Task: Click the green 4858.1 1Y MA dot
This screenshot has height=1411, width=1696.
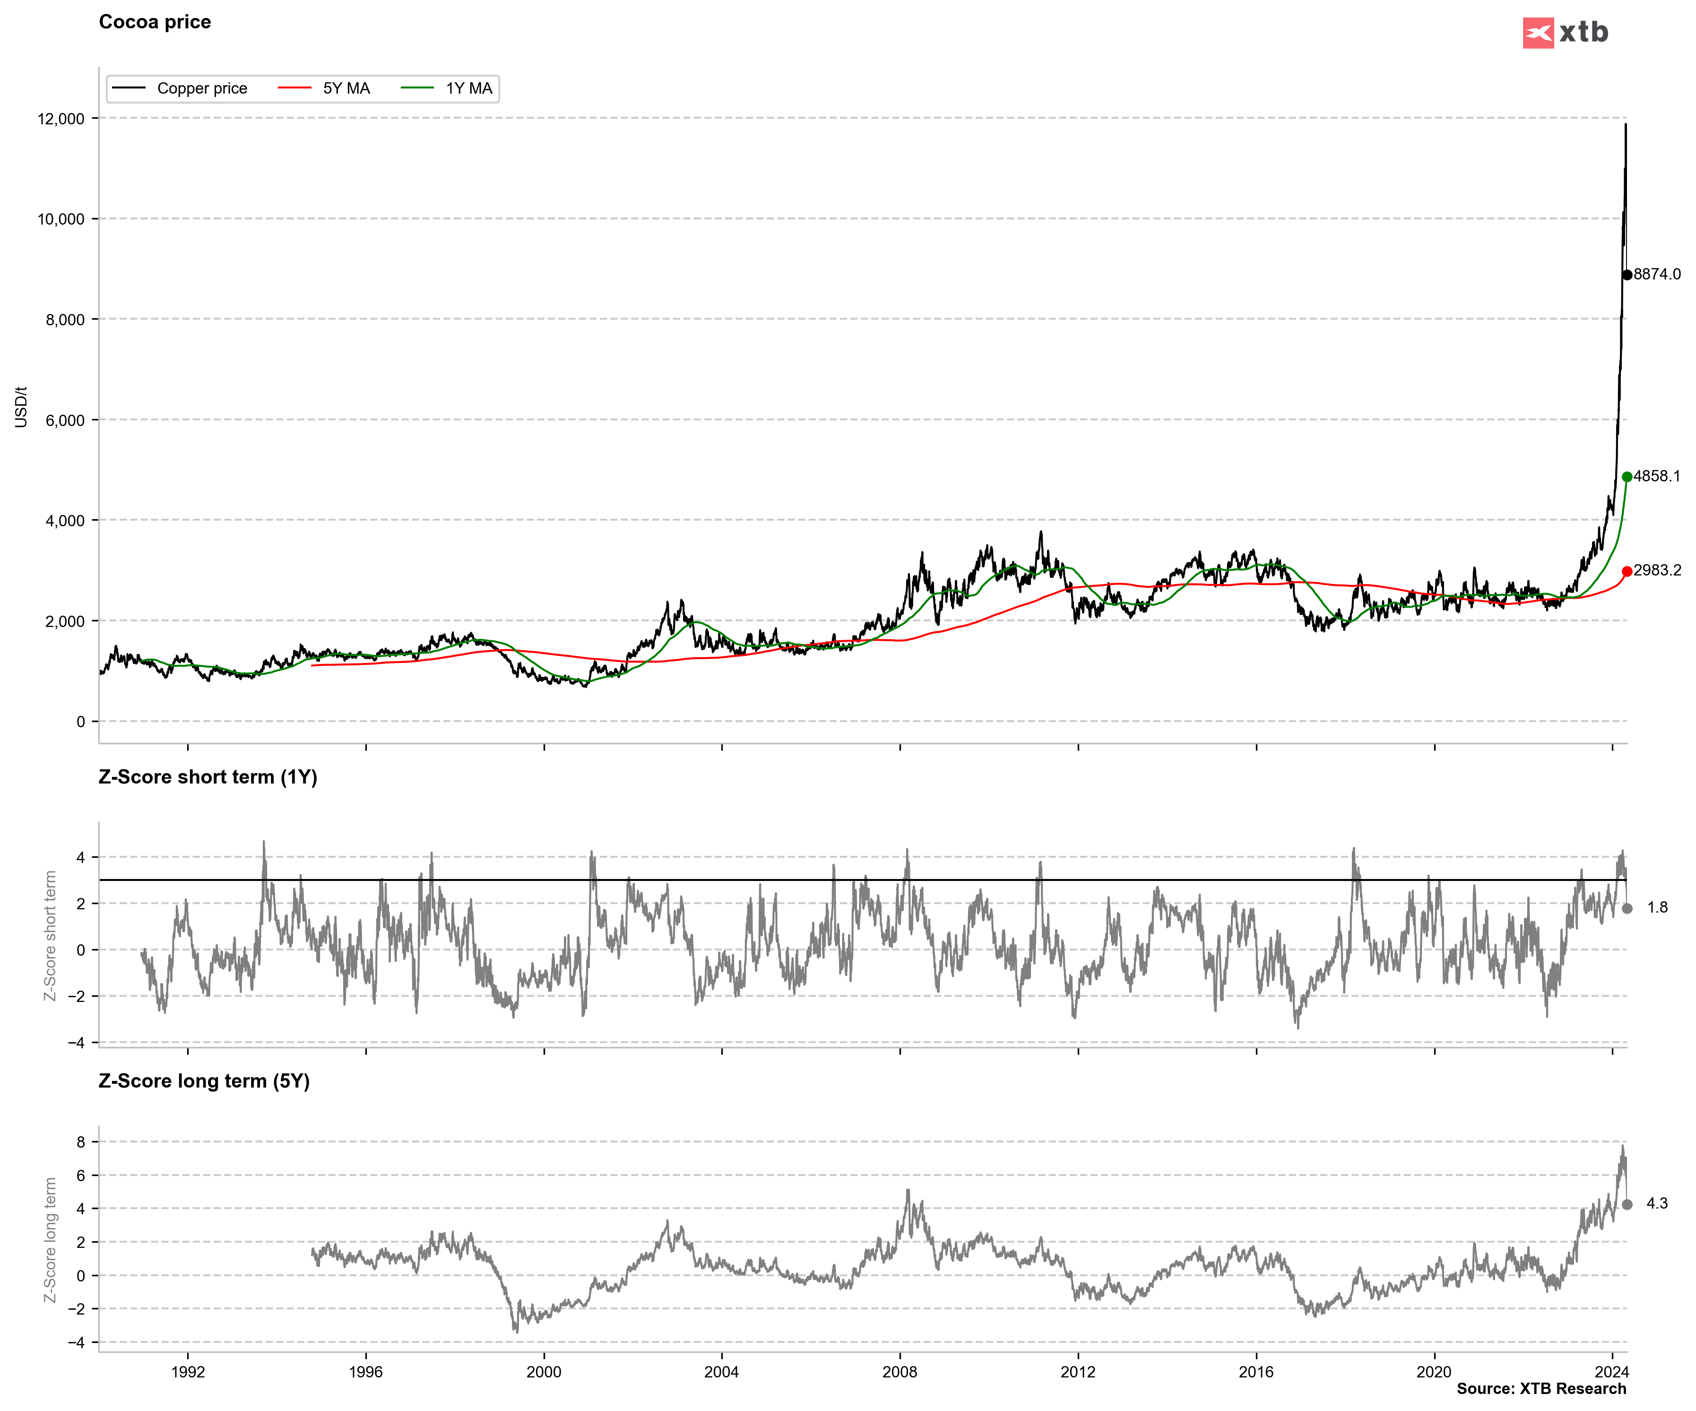Action: point(1627,477)
